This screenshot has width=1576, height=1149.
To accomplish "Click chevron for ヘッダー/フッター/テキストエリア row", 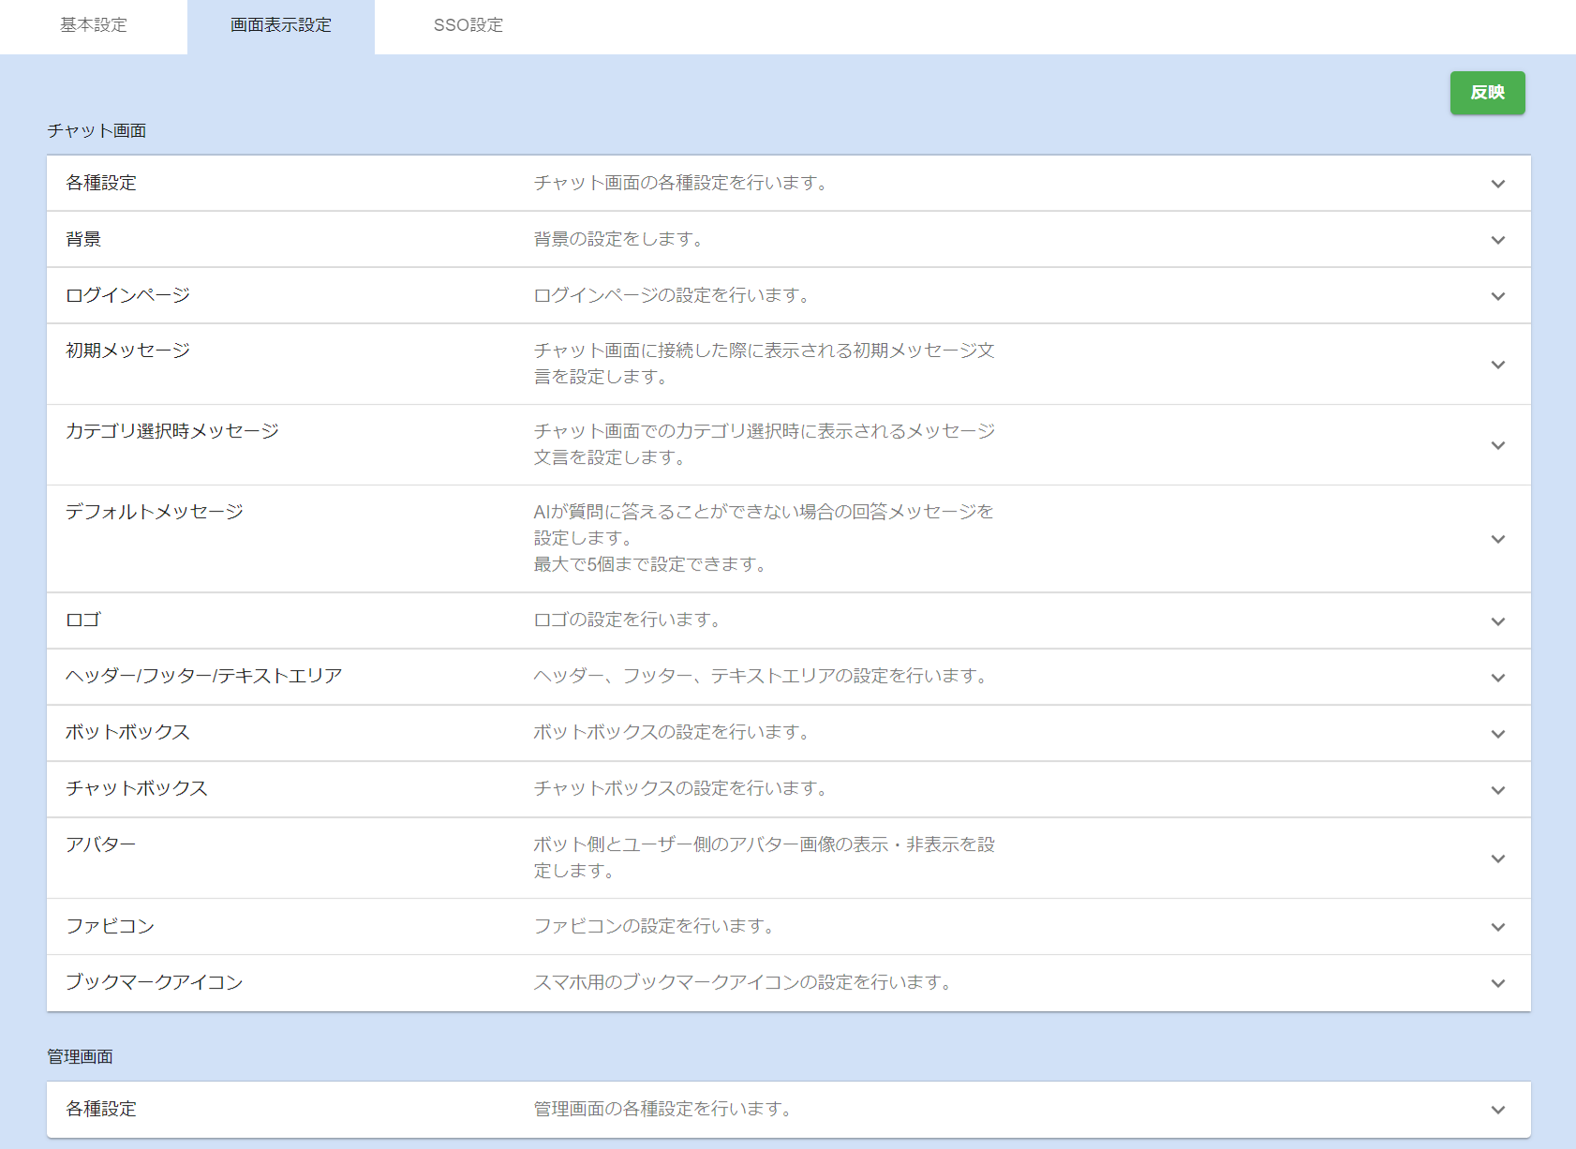I will coord(1497,678).
